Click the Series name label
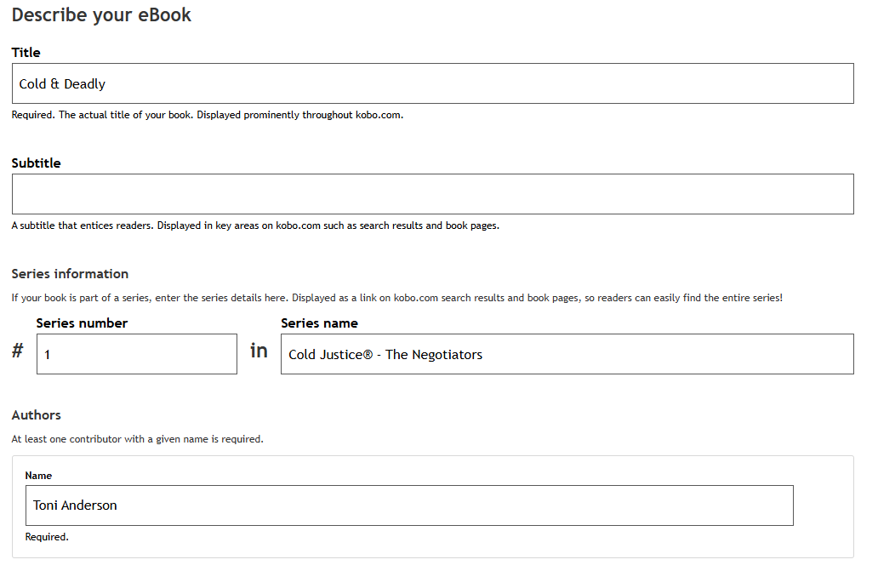The height and width of the screenshot is (571, 878). (x=319, y=323)
